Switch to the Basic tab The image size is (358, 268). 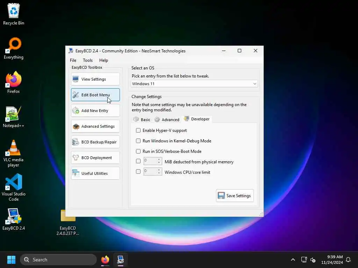pos(142,119)
